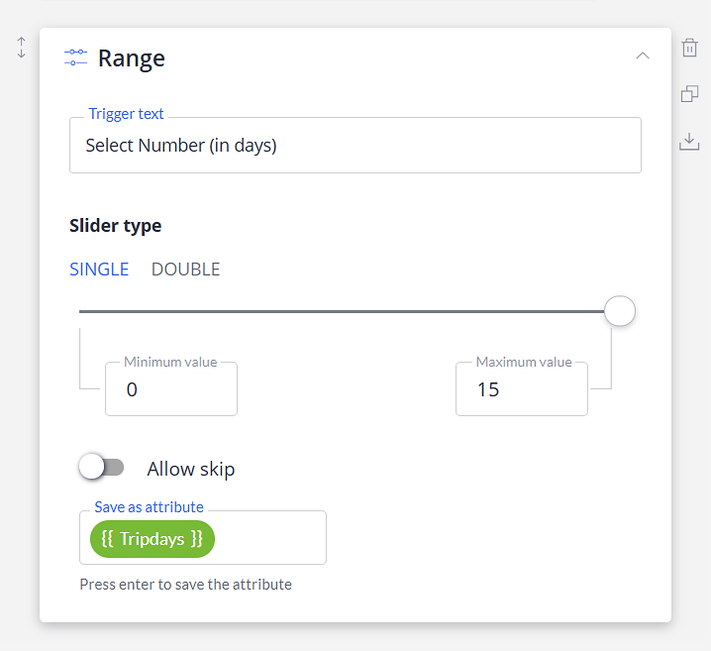Click the middle of the slider track
711x651 pixels.
pyautogui.click(x=342, y=312)
